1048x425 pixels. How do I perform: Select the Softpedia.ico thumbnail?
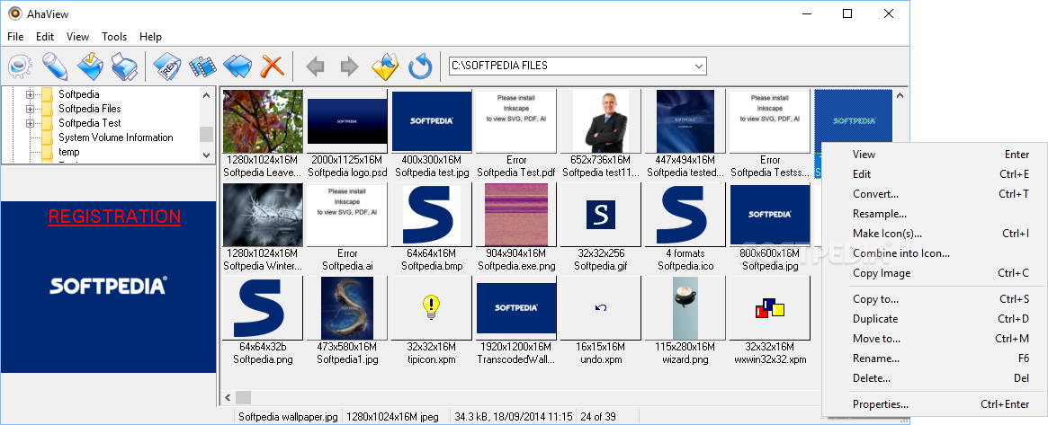[x=685, y=216]
